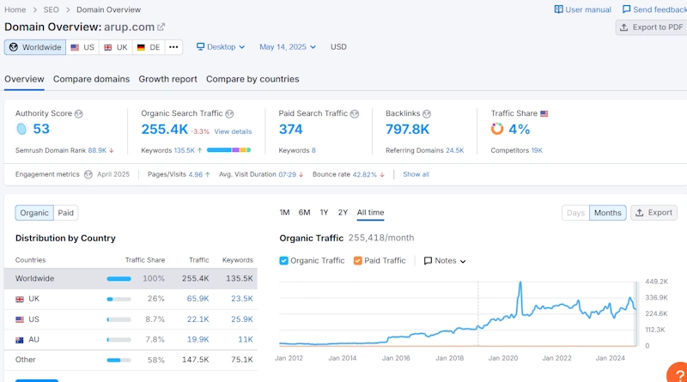Click globe icon beside Organic Search Traffic
Image resolution: width=687 pixels, height=382 pixels.
tap(229, 114)
